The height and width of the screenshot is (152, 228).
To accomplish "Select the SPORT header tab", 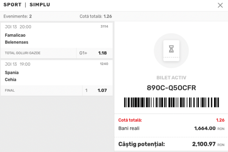I will [12, 5].
